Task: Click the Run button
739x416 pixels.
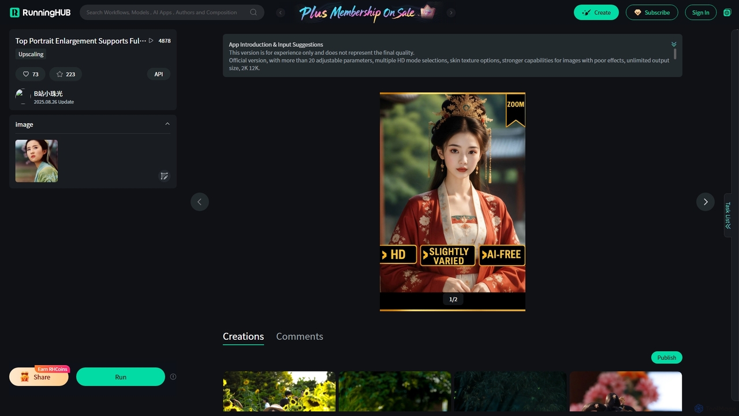Action: 121,377
